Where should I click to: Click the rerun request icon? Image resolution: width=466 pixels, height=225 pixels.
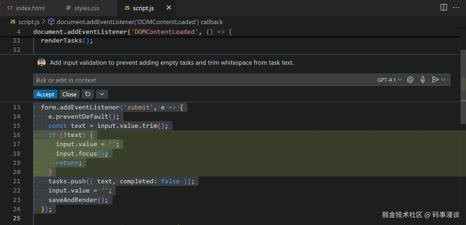click(88, 94)
